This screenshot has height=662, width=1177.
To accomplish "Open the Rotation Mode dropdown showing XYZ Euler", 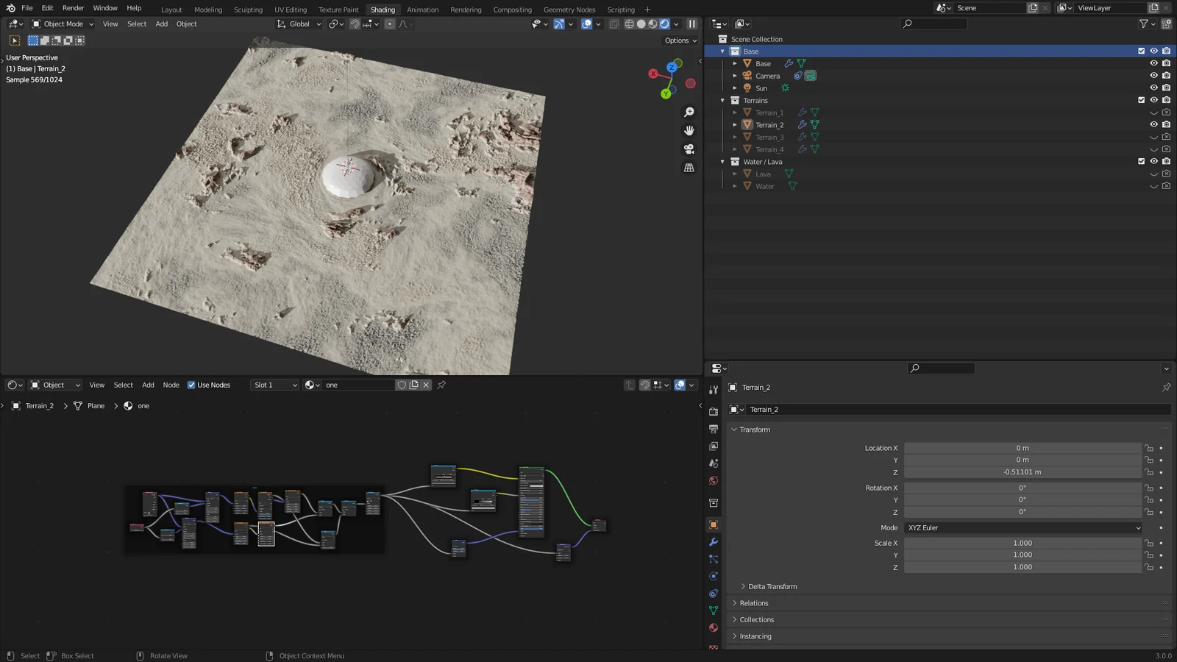I will (1022, 527).
